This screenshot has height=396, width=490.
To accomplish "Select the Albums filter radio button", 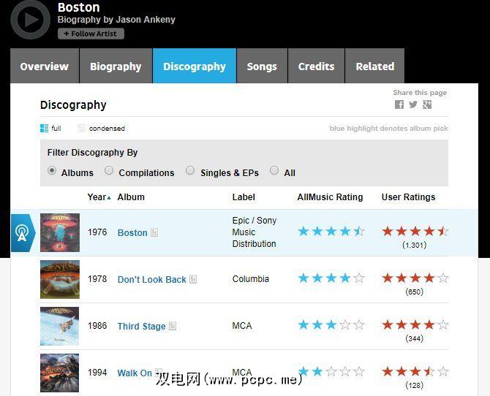I will pyautogui.click(x=52, y=170).
